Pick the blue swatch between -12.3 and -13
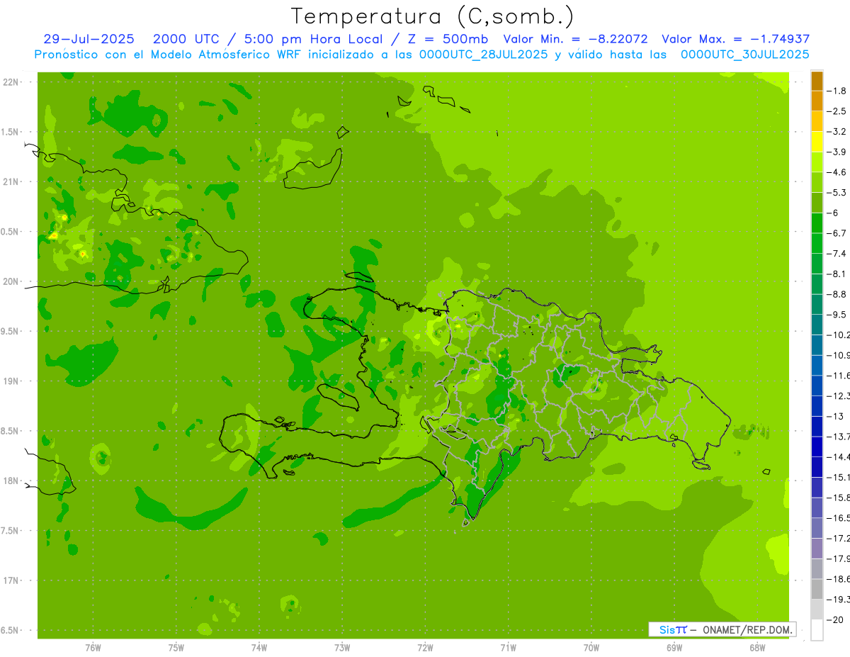The width and height of the screenshot is (850, 657). pos(817,406)
